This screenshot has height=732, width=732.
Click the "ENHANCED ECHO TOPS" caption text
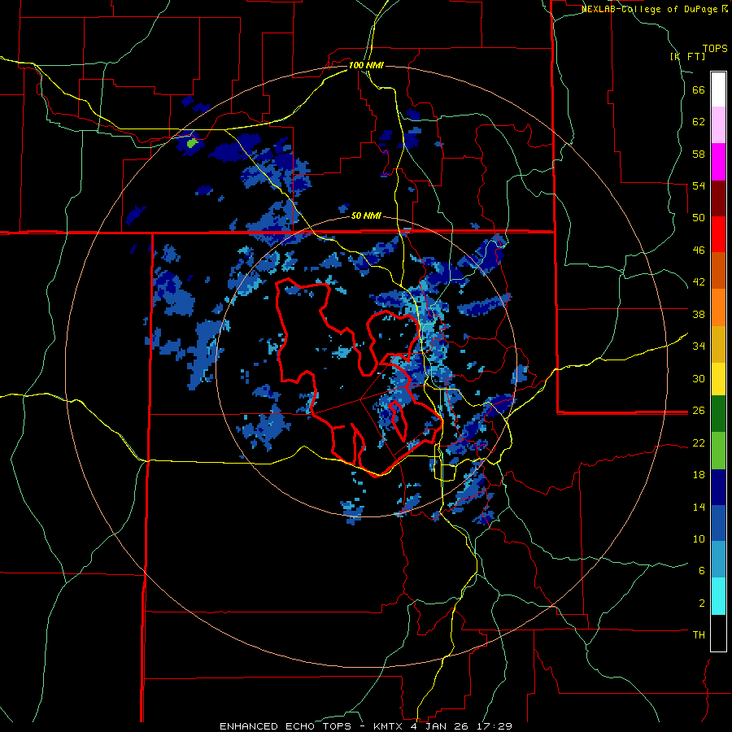285,726
